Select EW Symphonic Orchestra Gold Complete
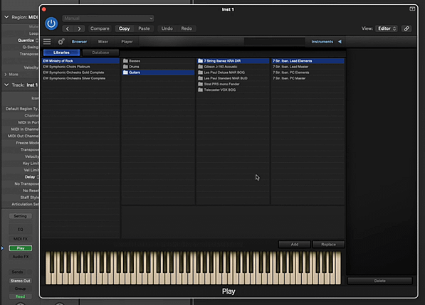 point(80,73)
